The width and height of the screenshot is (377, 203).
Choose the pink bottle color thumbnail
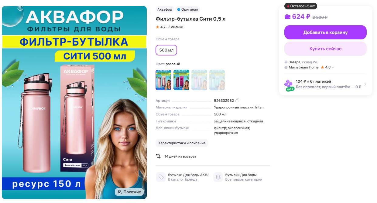click(163, 80)
